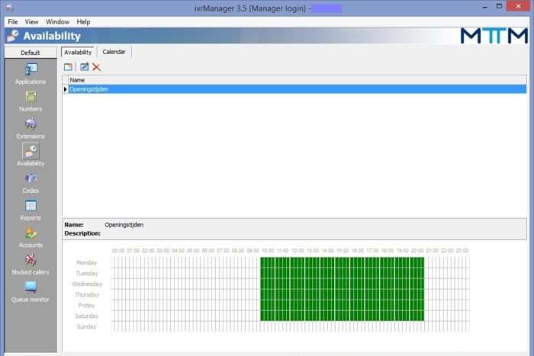The height and width of the screenshot is (356, 534).
Task: Open the Accounts sidebar icon
Action: pyautogui.click(x=31, y=233)
